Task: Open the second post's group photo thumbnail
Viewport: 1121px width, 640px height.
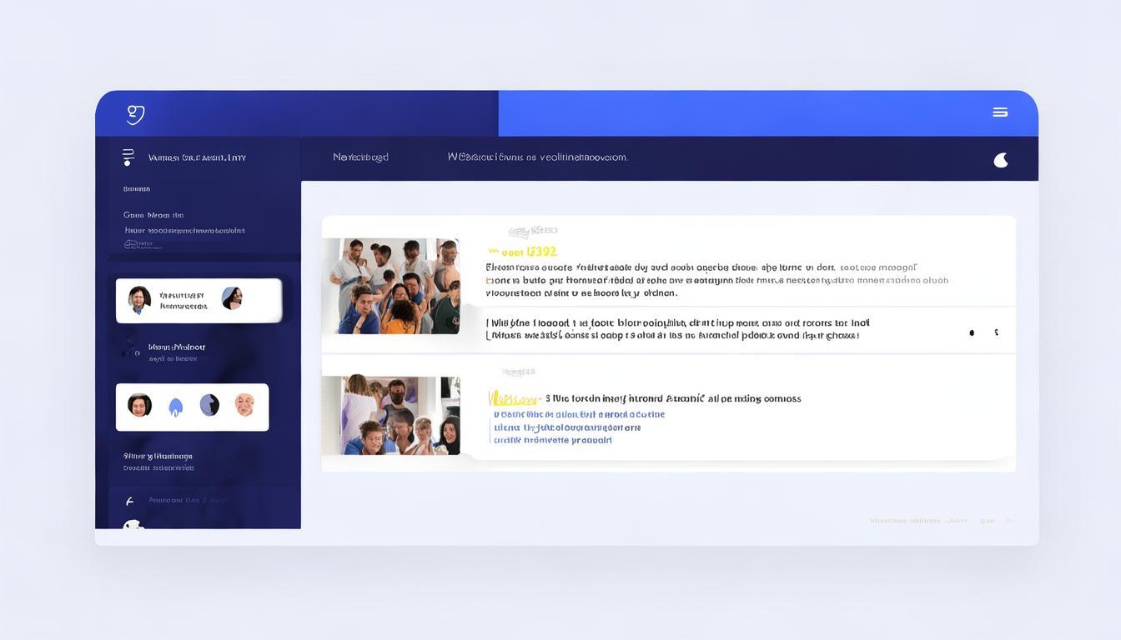Action: (x=390, y=415)
